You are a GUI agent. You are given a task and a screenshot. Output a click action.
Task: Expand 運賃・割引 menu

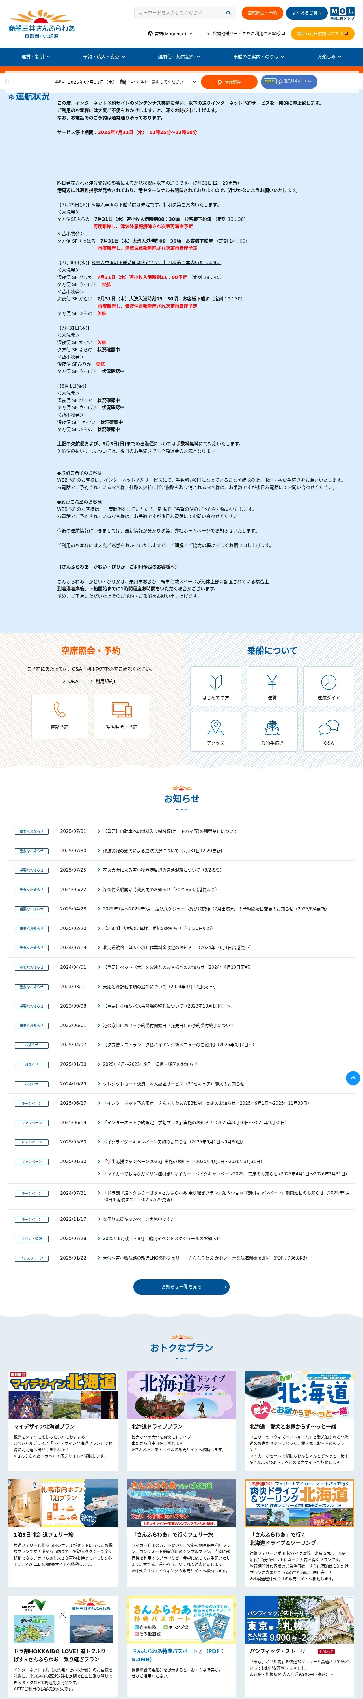tap(36, 57)
